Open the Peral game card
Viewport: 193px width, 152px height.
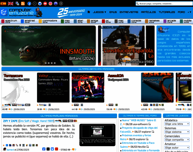[x=157, y=88]
